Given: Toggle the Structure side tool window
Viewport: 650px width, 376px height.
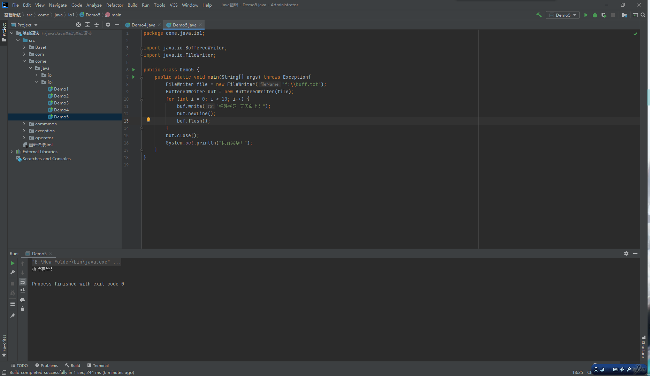Looking at the screenshot, I should [x=643, y=347].
